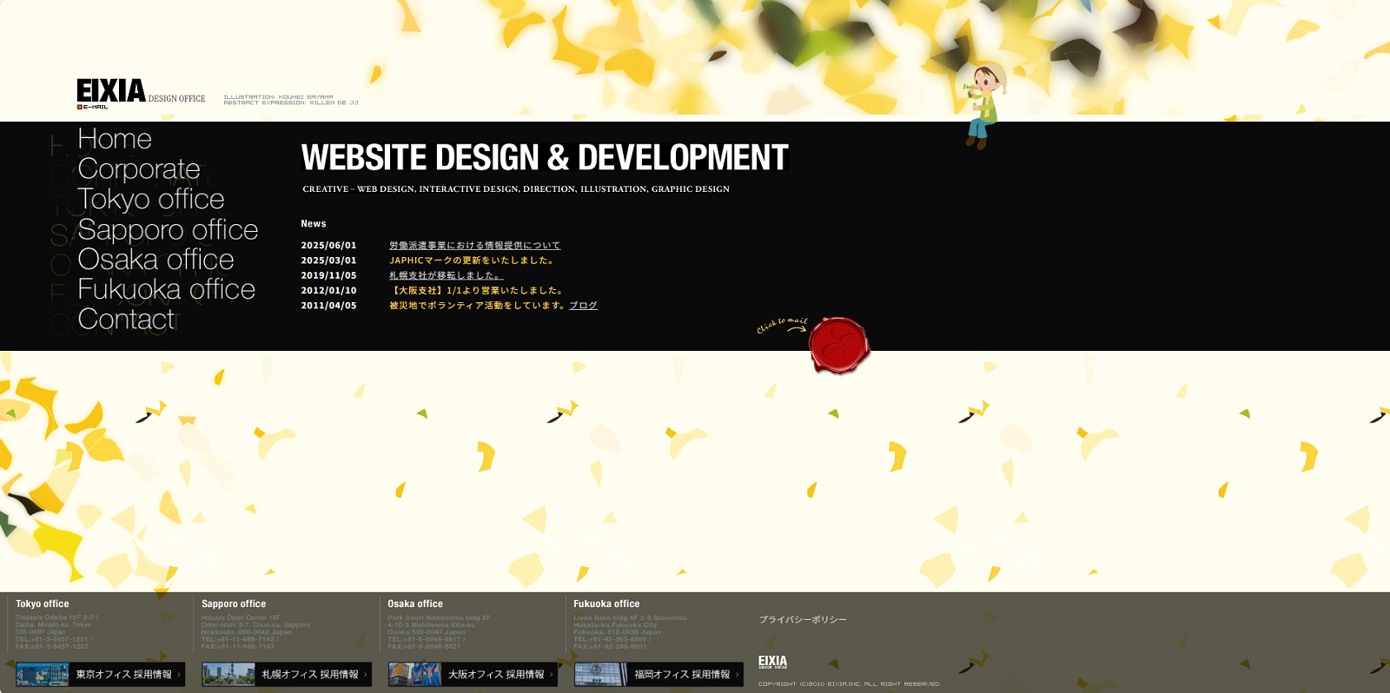Select Tokyo office in navigation menu

[151, 200]
